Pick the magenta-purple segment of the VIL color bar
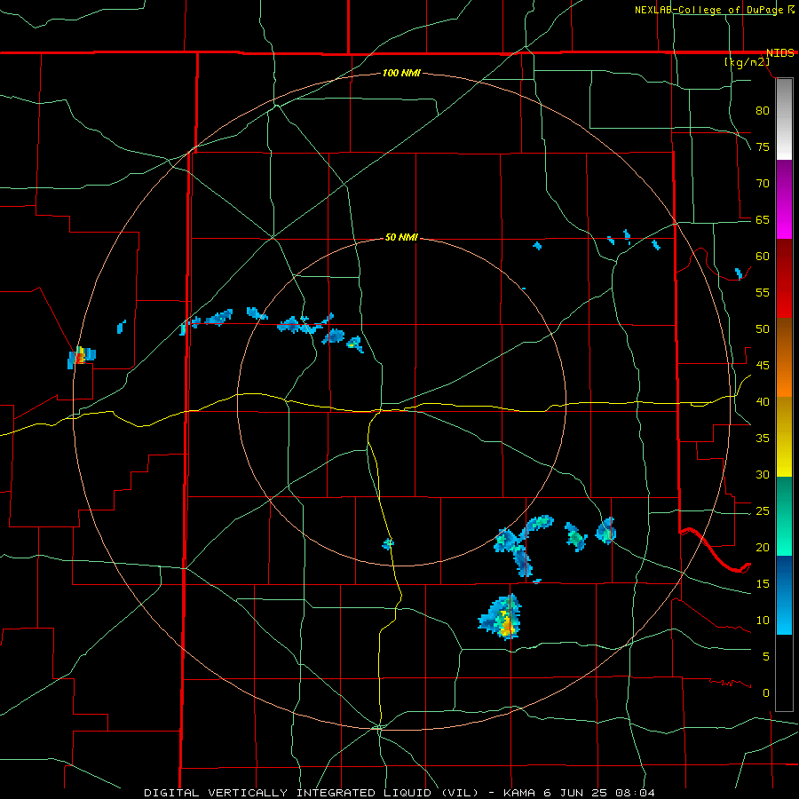 click(x=784, y=199)
